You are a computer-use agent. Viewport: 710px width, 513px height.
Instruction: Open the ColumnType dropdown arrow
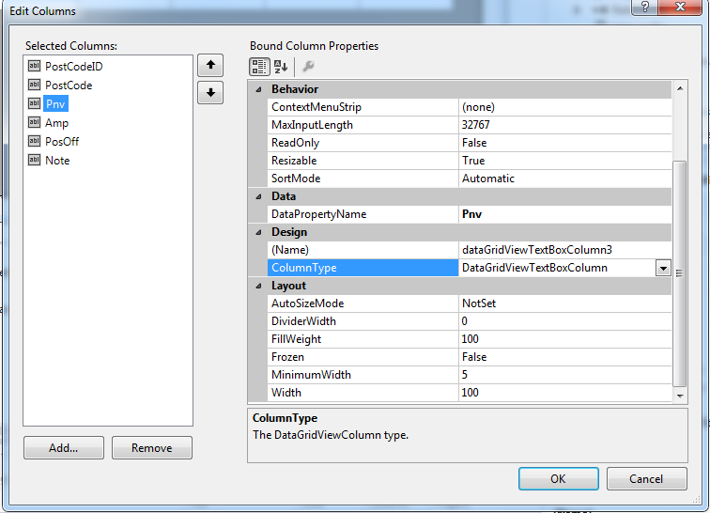click(663, 268)
